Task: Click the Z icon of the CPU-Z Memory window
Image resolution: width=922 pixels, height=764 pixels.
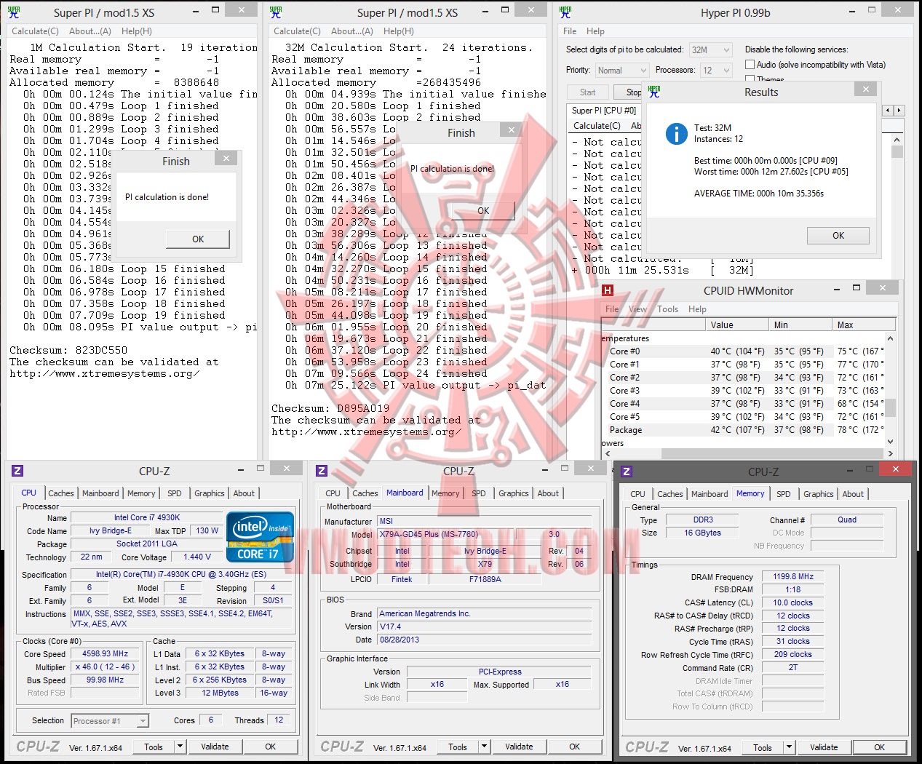Action: click(627, 471)
